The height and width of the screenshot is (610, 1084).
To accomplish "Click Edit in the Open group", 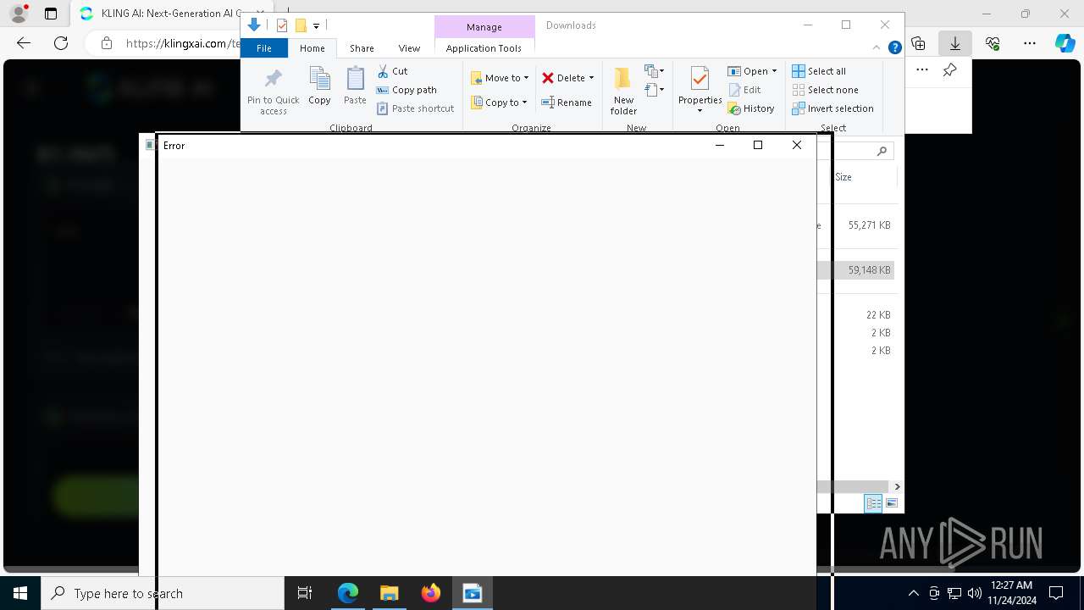I will [x=744, y=90].
